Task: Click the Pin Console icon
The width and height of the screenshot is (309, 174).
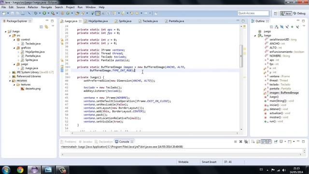Action: coord(276,142)
